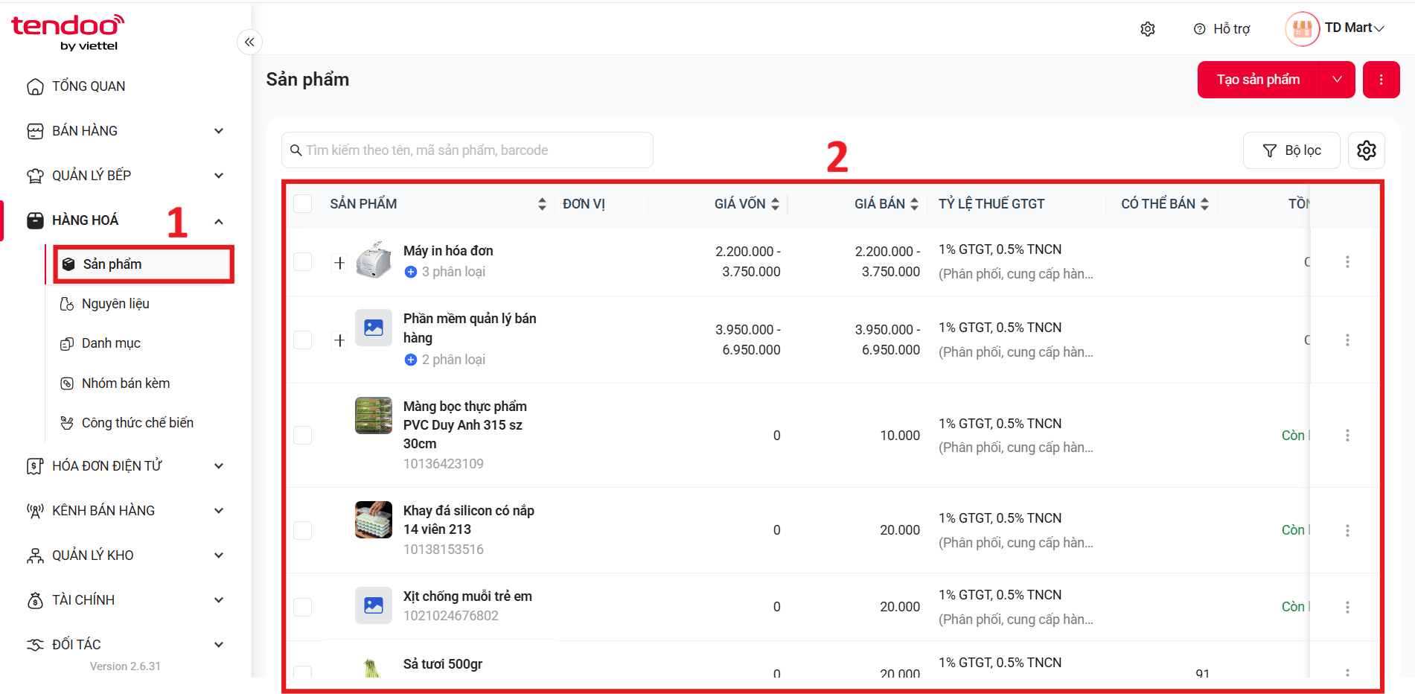Click the Tạo sản phẩm button
This screenshot has width=1415, height=694.
[x=1258, y=80]
